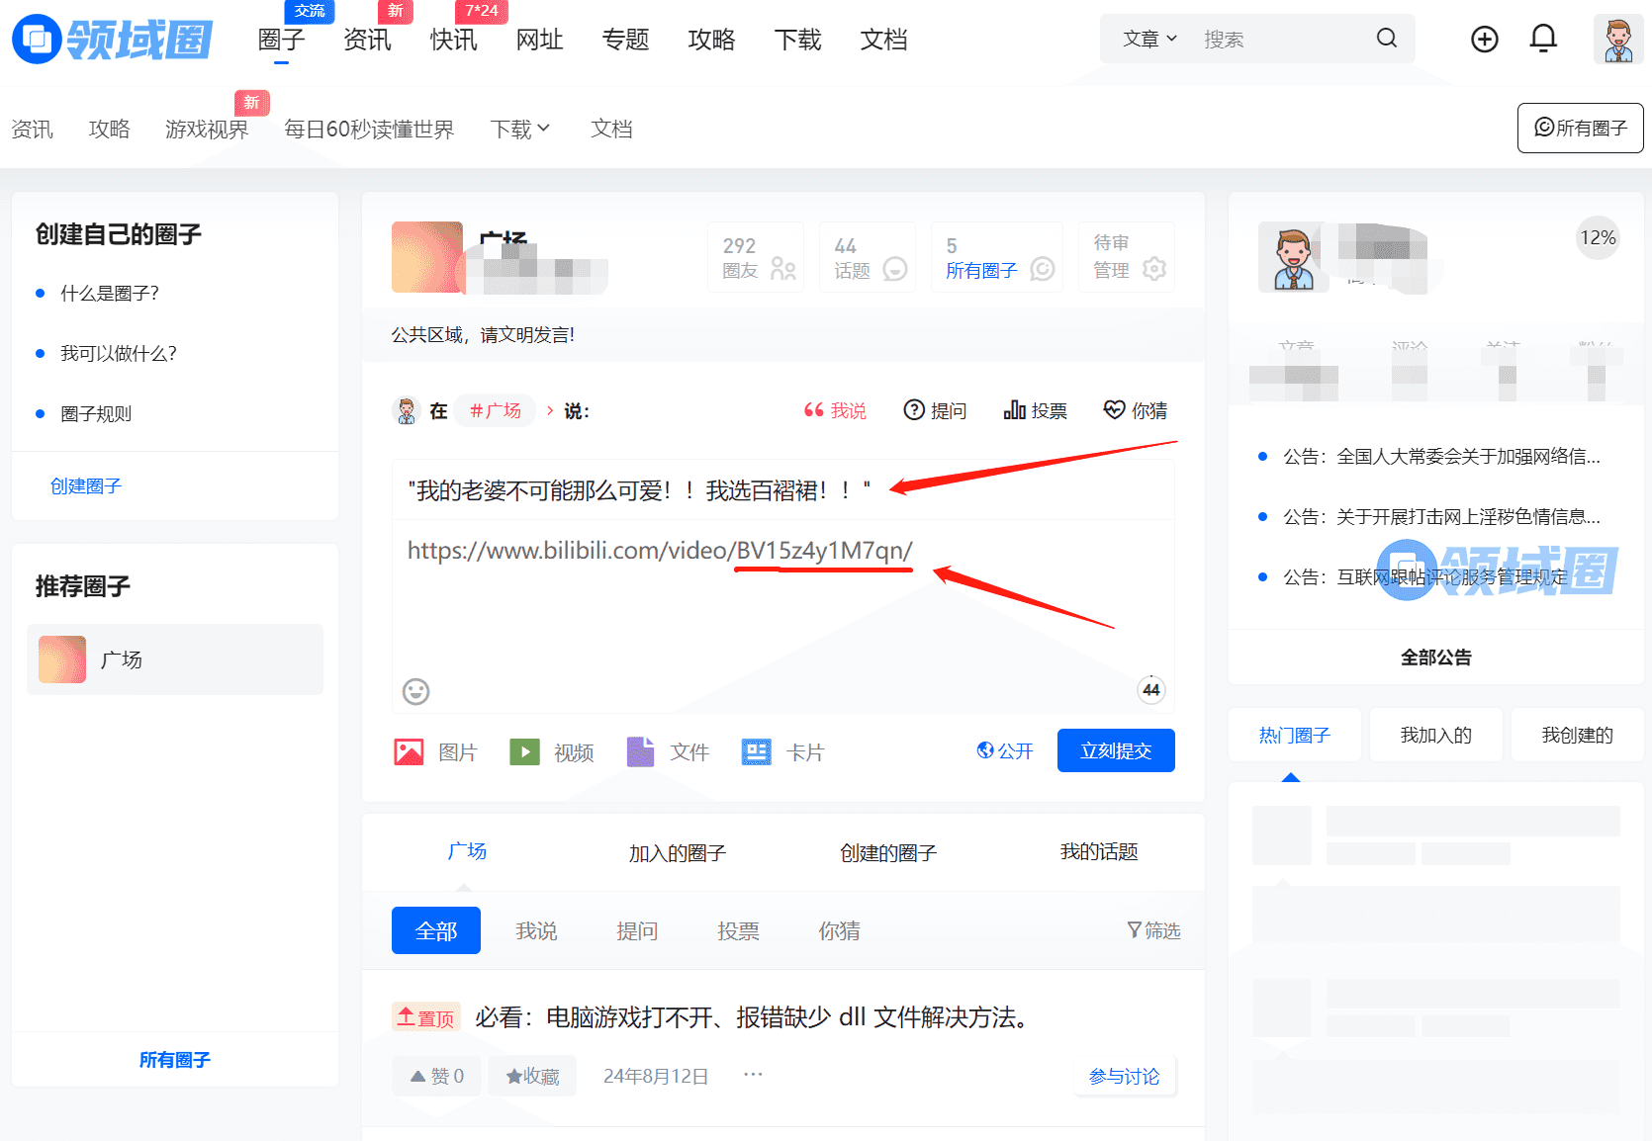This screenshot has height=1141, width=1652.
Task: Click the 广场 circle avatar thumbnail
Action: (62, 659)
